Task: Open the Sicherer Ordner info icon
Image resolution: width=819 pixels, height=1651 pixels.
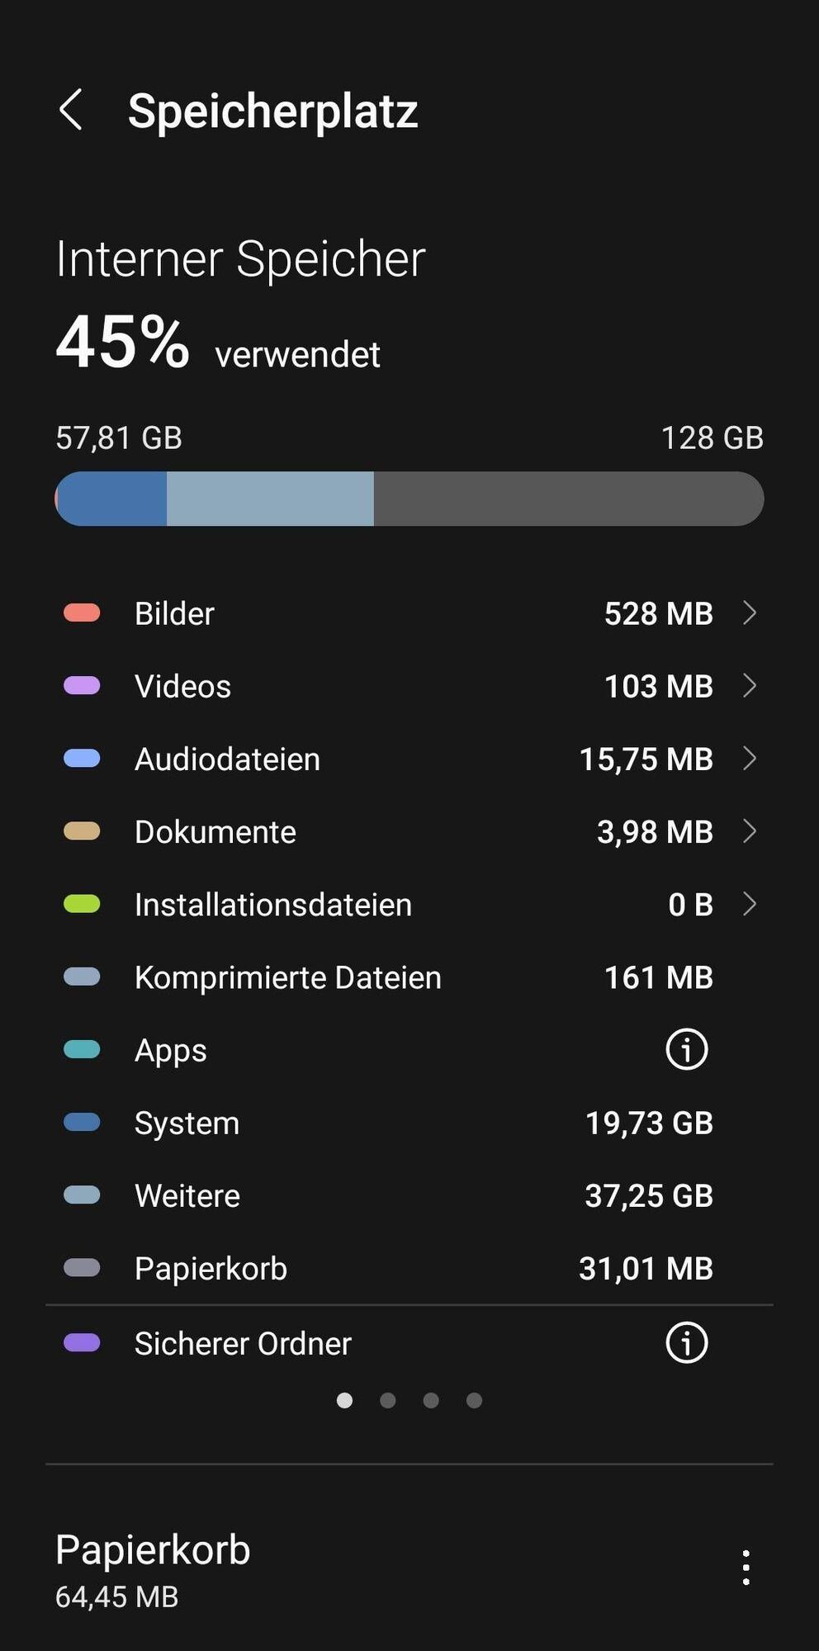Action: pyautogui.click(x=686, y=1342)
